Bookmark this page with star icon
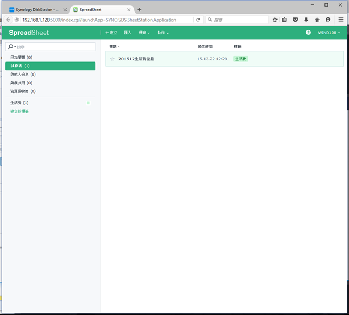This screenshot has height=315, width=349. pos(275,20)
